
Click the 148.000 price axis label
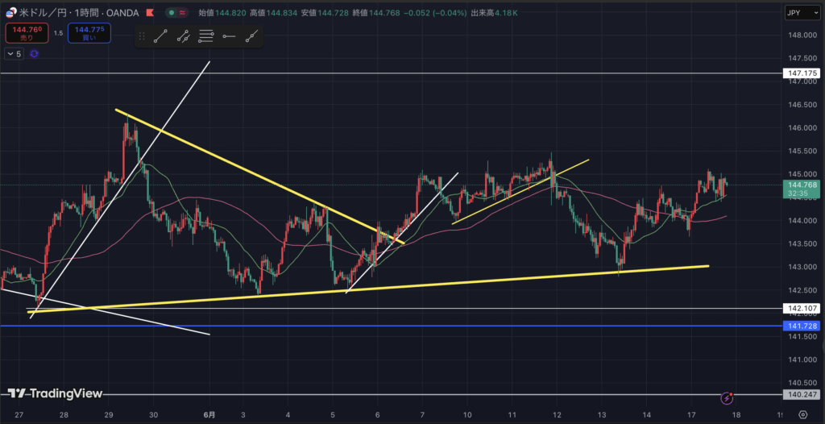pos(802,35)
